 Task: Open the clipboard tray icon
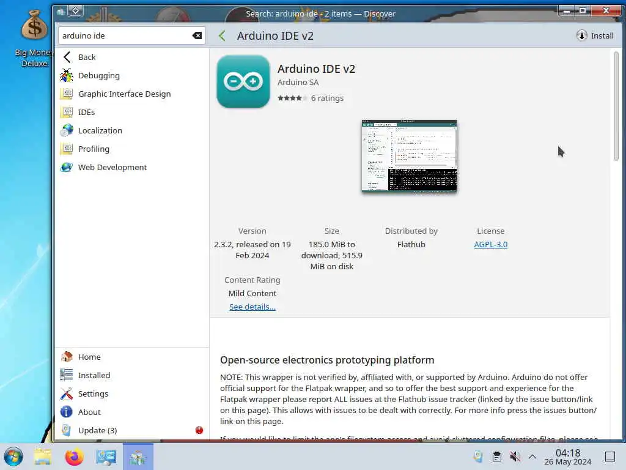497,457
